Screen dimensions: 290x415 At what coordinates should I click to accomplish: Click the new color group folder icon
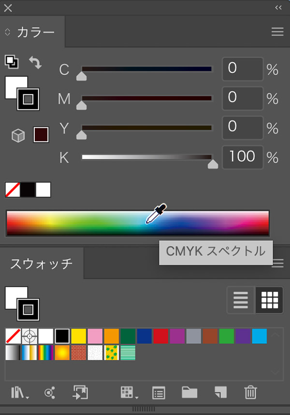click(x=189, y=392)
